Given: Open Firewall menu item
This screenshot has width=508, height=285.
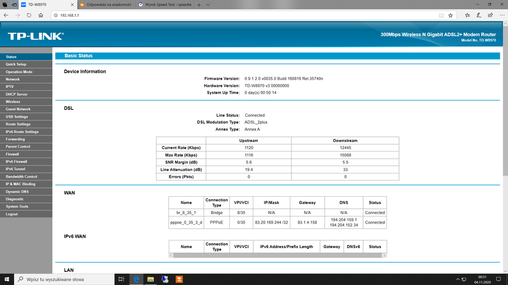Looking at the screenshot, I should pos(26,154).
